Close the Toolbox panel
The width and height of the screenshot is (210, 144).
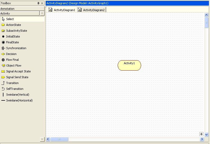click(x=42, y=3)
